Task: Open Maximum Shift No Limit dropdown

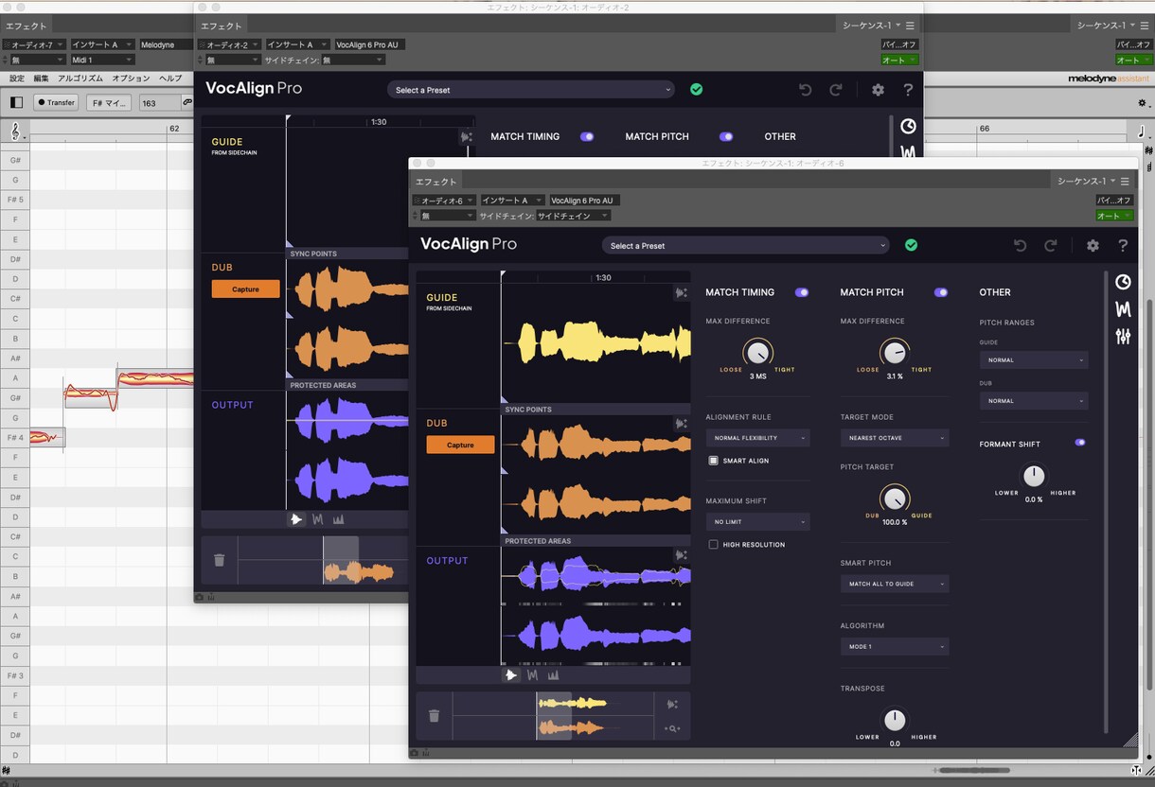Action: point(757,522)
